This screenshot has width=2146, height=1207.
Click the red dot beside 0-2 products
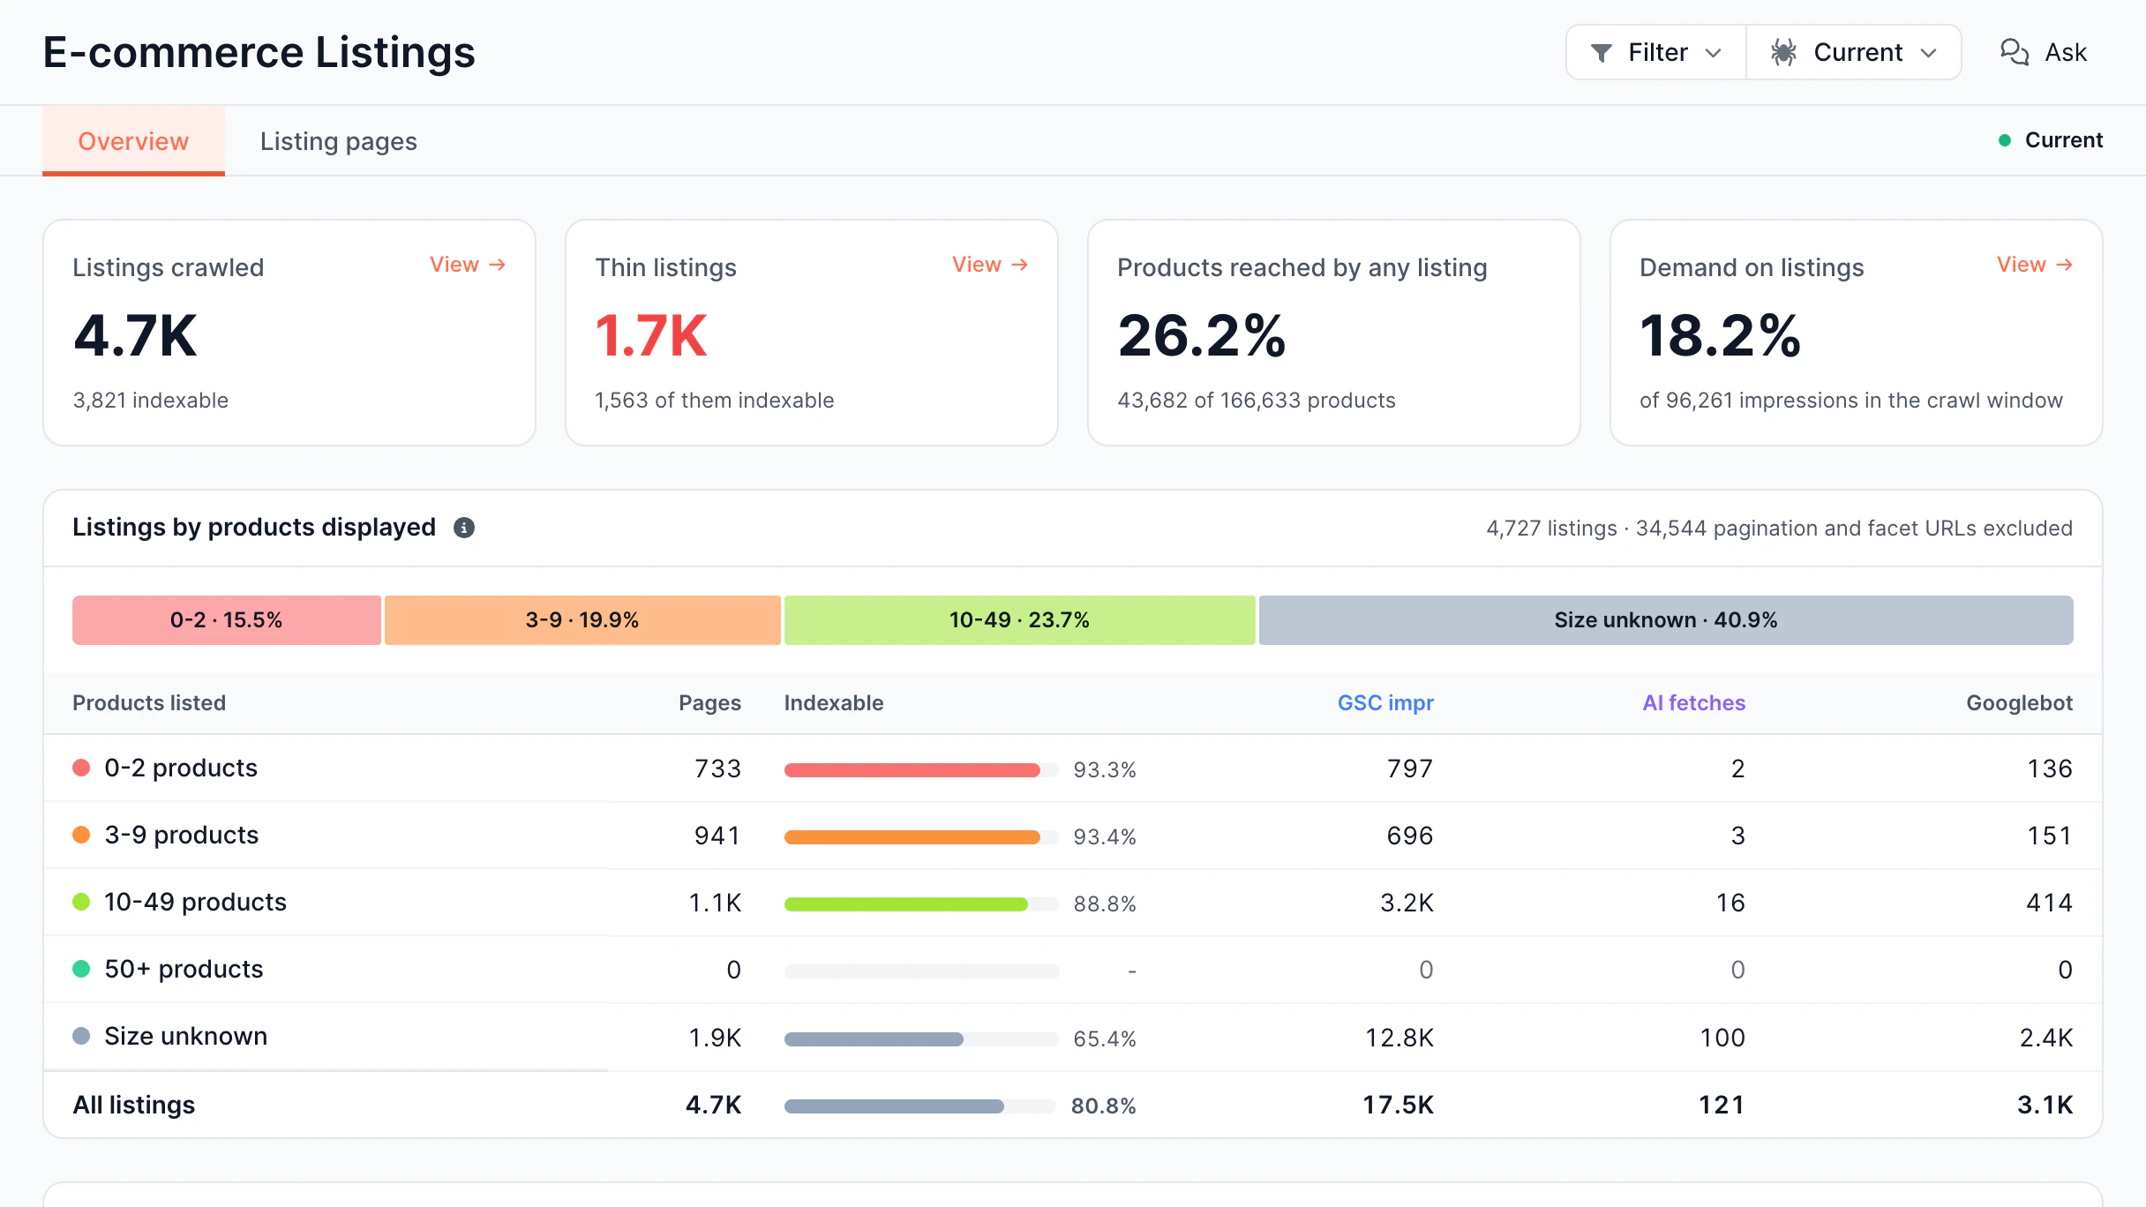pos(81,768)
